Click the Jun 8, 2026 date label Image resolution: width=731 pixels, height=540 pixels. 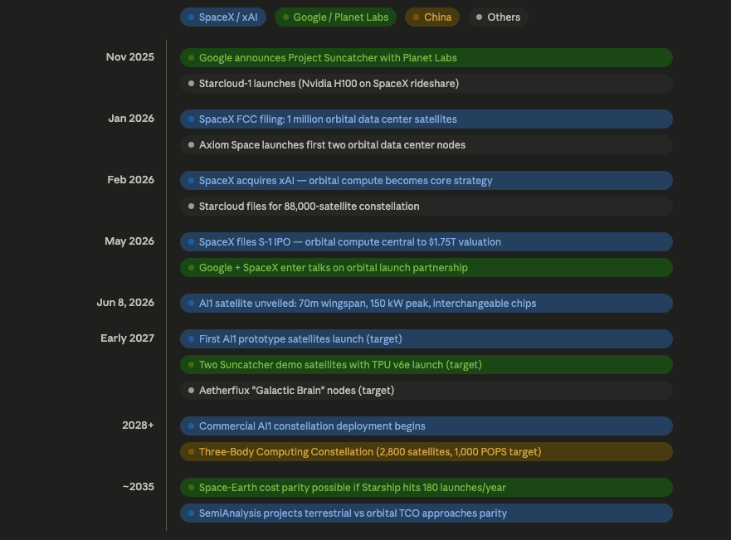(x=125, y=303)
